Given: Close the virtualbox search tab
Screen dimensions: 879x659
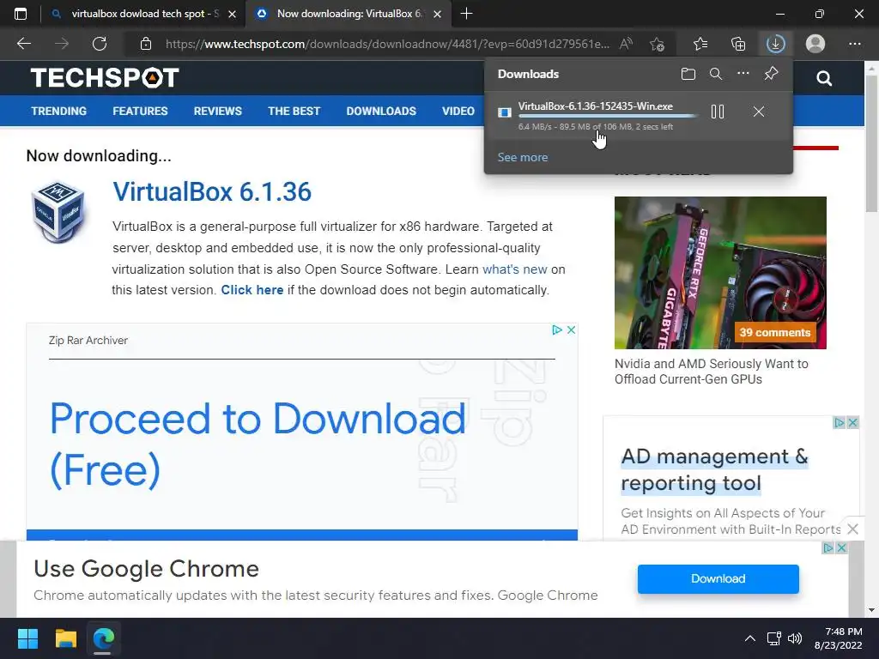Looking at the screenshot, I should coord(232,14).
